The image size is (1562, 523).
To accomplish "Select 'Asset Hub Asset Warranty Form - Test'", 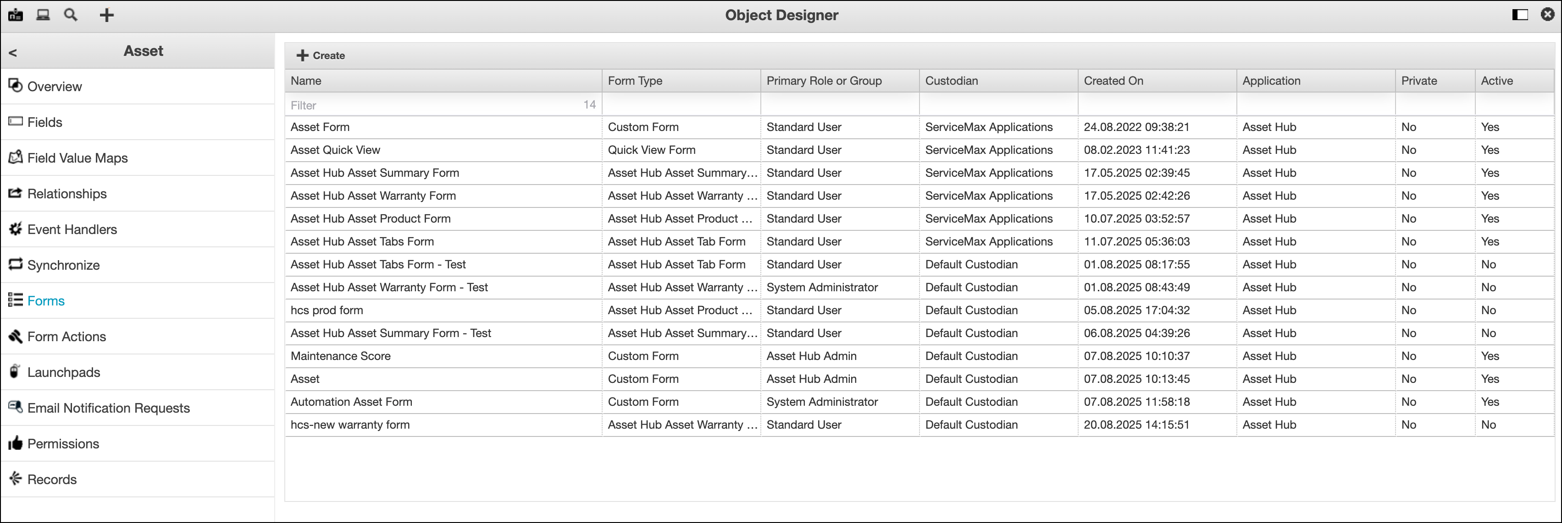I will click(x=389, y=288).
